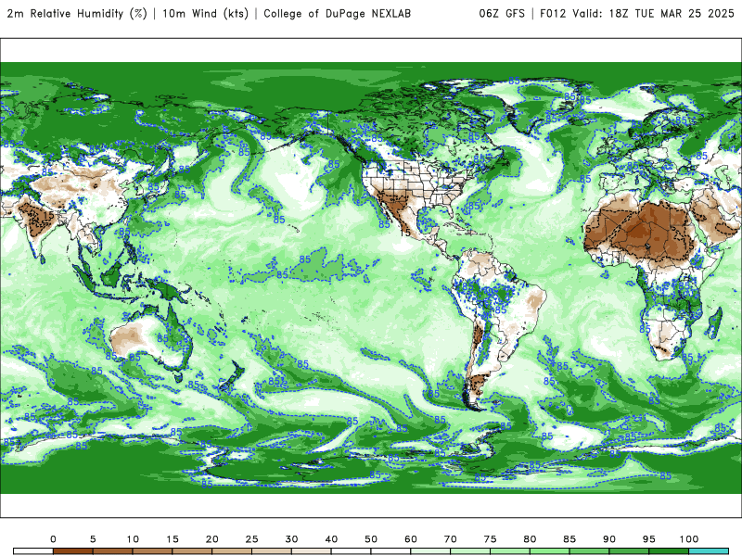Click the "20" tick label on the color bar

(x=212, y=539)
